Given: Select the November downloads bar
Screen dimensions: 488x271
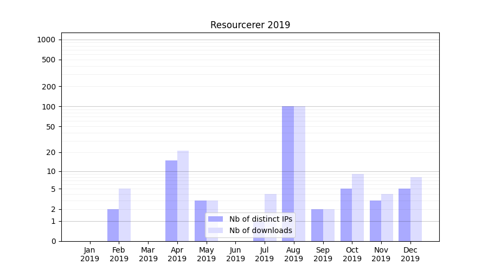Looking at the screenshot, I should [387, 217].
